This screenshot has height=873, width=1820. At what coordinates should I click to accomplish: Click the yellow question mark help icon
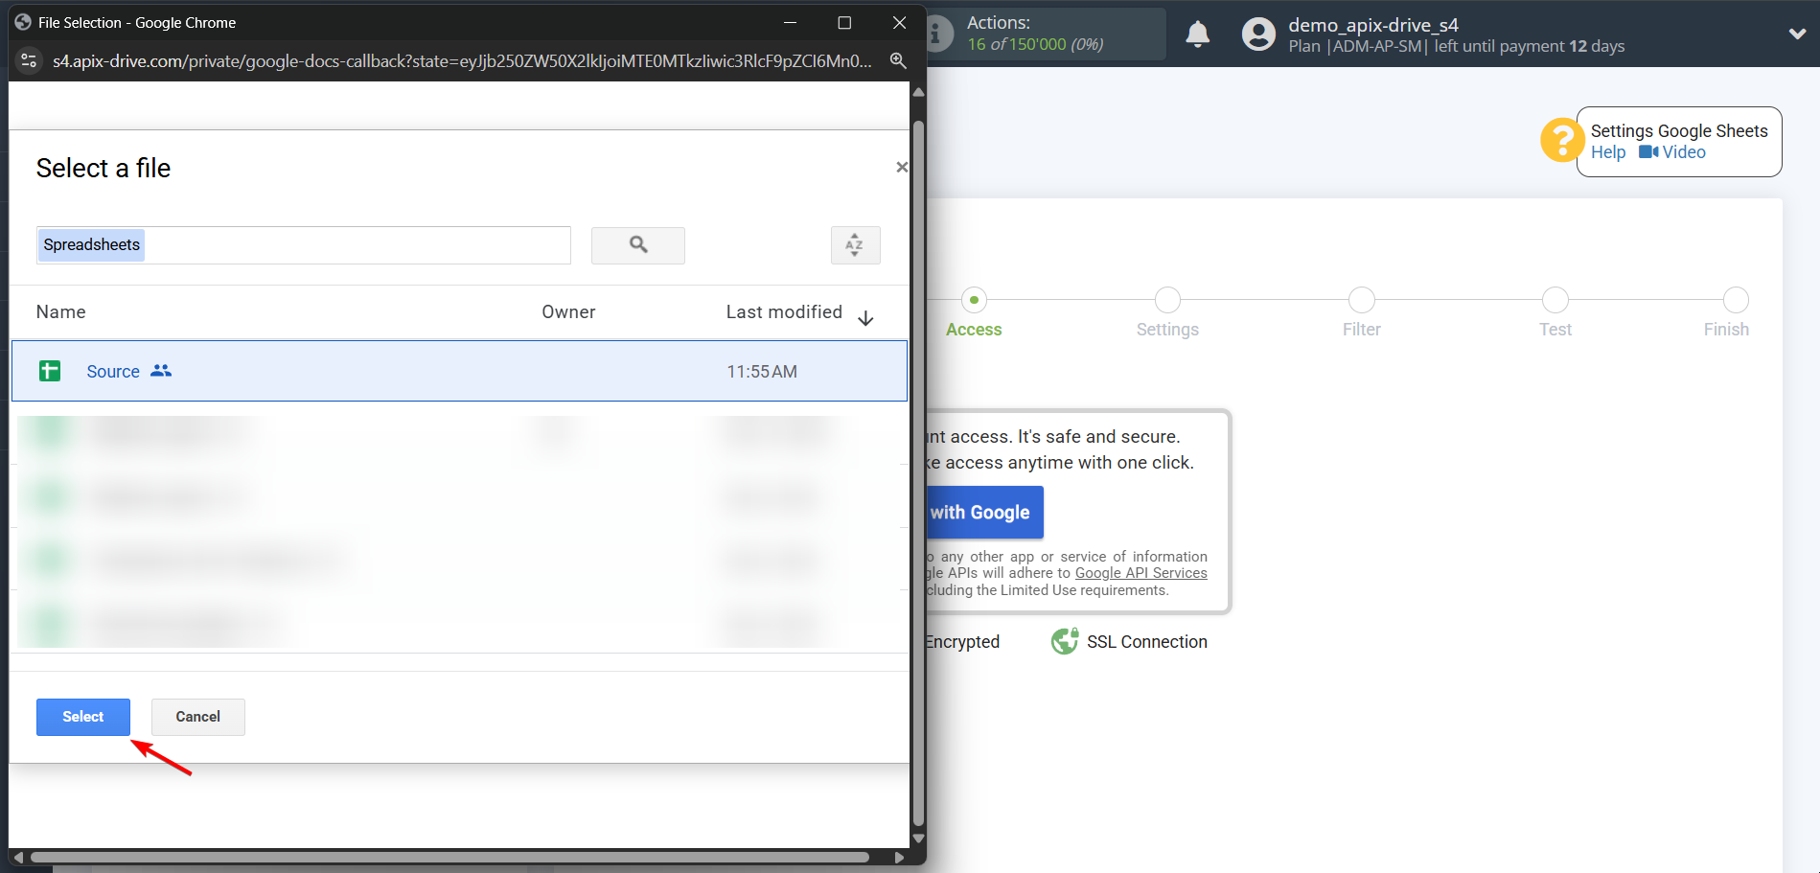(x=1561, y=140)
